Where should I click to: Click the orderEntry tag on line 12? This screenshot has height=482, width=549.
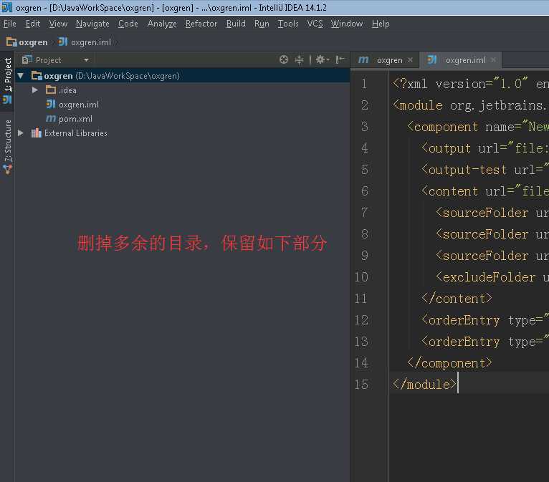tap(460, 320)
